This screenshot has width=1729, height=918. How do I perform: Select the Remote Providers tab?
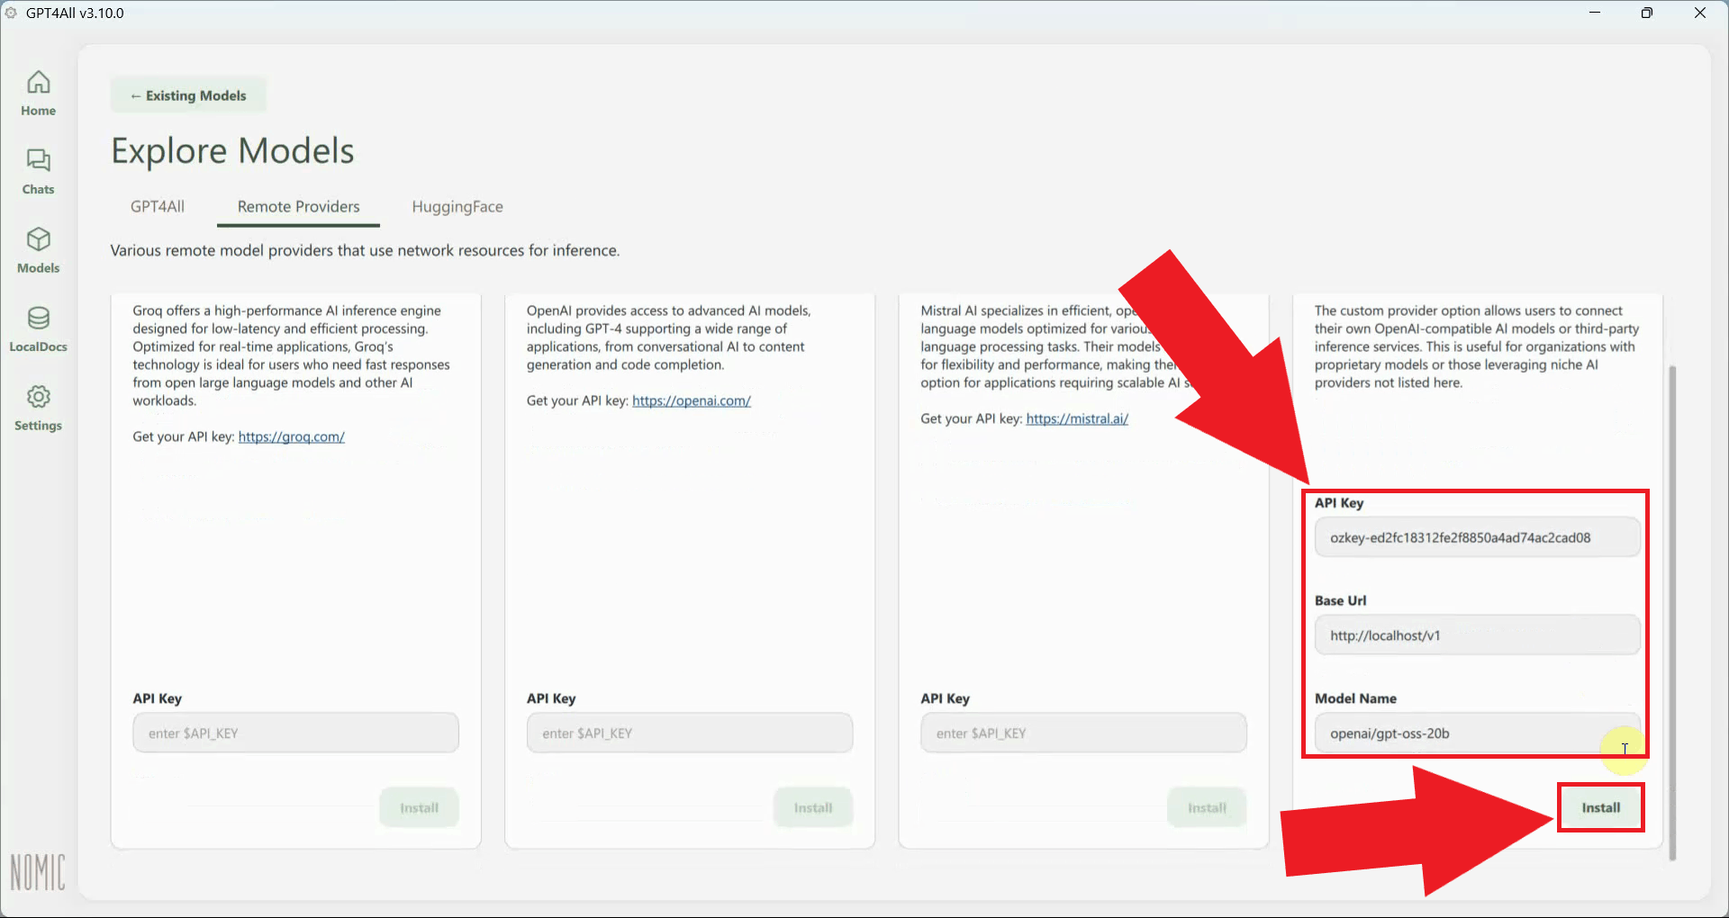click(x=298, y=206)
